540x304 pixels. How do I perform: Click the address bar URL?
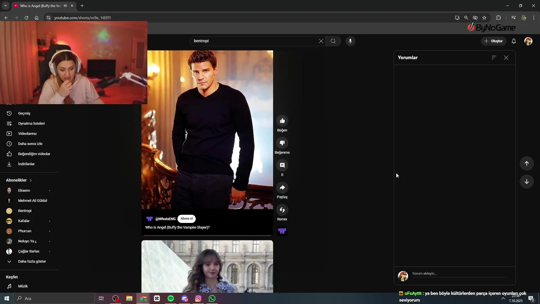(83, 18)
